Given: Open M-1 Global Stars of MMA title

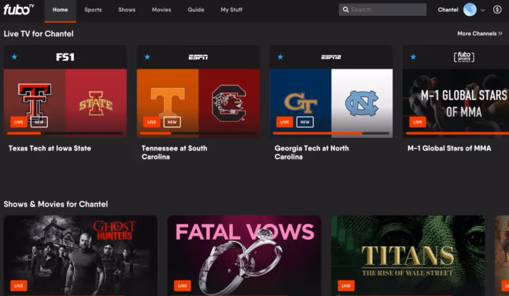Looking at the screenshot, I should coord(449,148).
